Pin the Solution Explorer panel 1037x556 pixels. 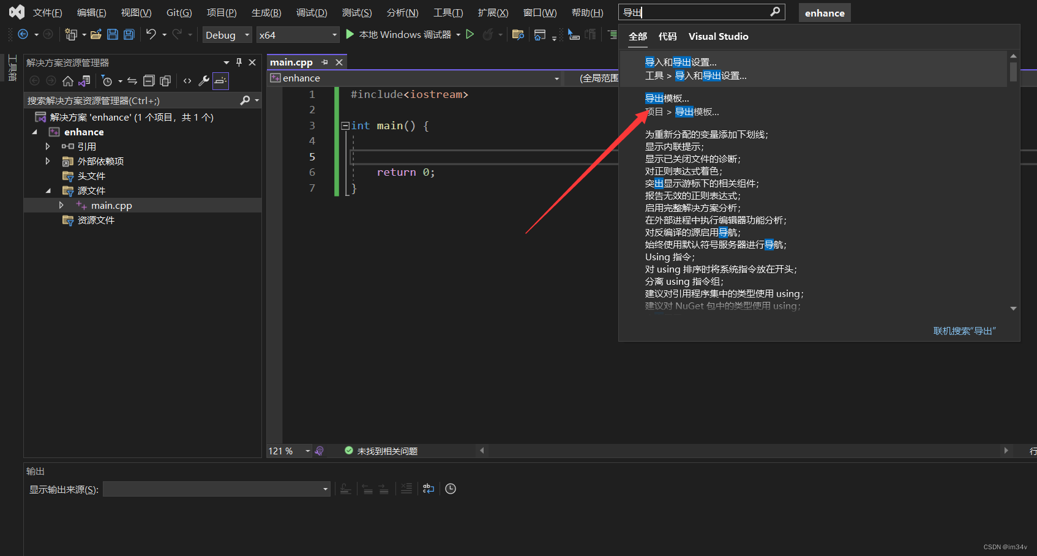(239, 62)
